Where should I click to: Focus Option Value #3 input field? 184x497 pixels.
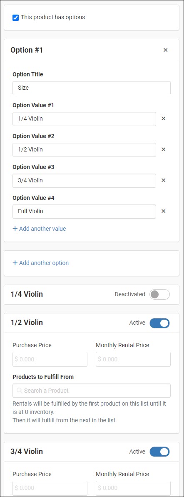pyautogui.click(x=85, y=181)
